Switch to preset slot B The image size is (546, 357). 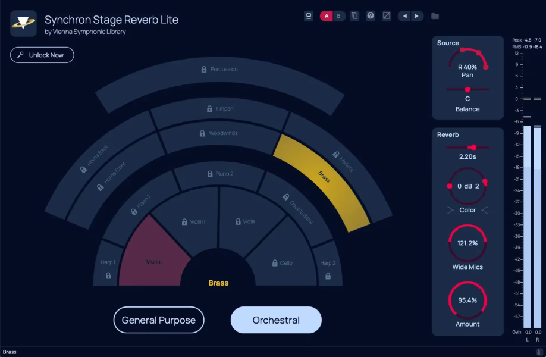(x=339, y=16)
